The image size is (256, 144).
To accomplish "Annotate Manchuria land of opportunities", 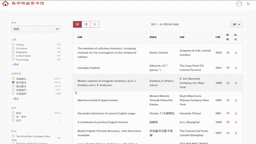I will [236, 100].
